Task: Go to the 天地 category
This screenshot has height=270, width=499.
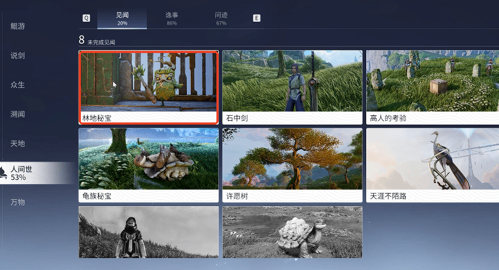Action: tap(17, 143)
